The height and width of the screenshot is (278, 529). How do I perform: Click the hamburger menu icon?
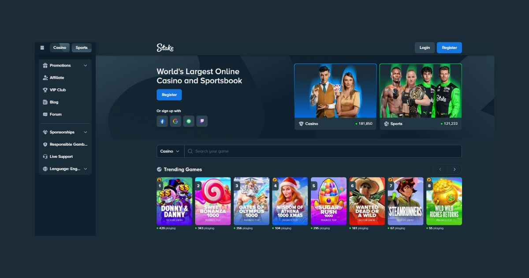42,48
